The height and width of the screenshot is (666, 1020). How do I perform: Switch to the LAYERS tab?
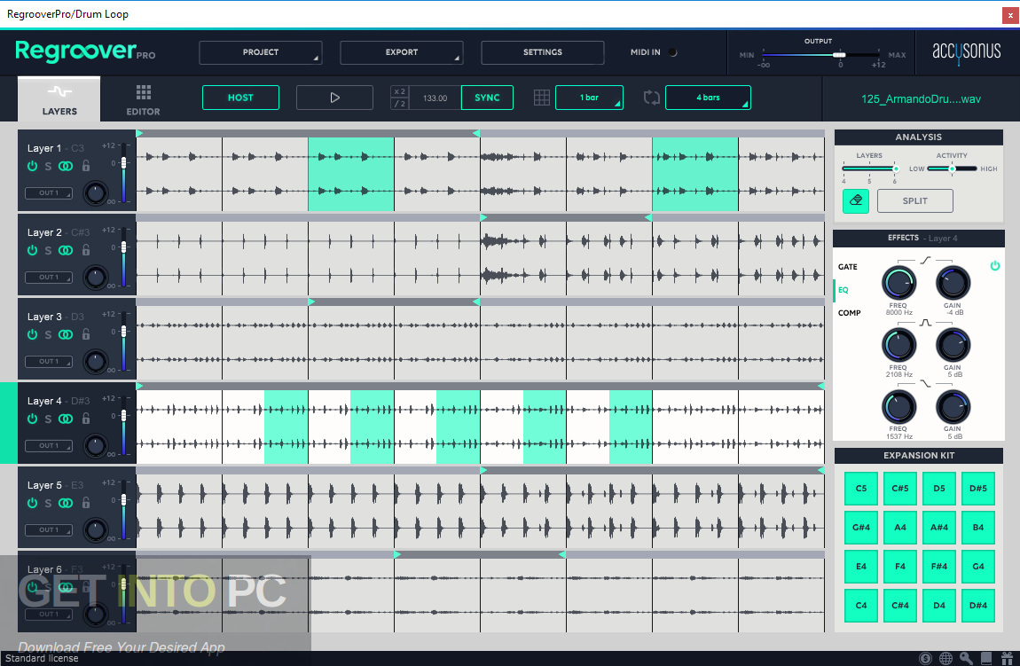click(59, 99)
